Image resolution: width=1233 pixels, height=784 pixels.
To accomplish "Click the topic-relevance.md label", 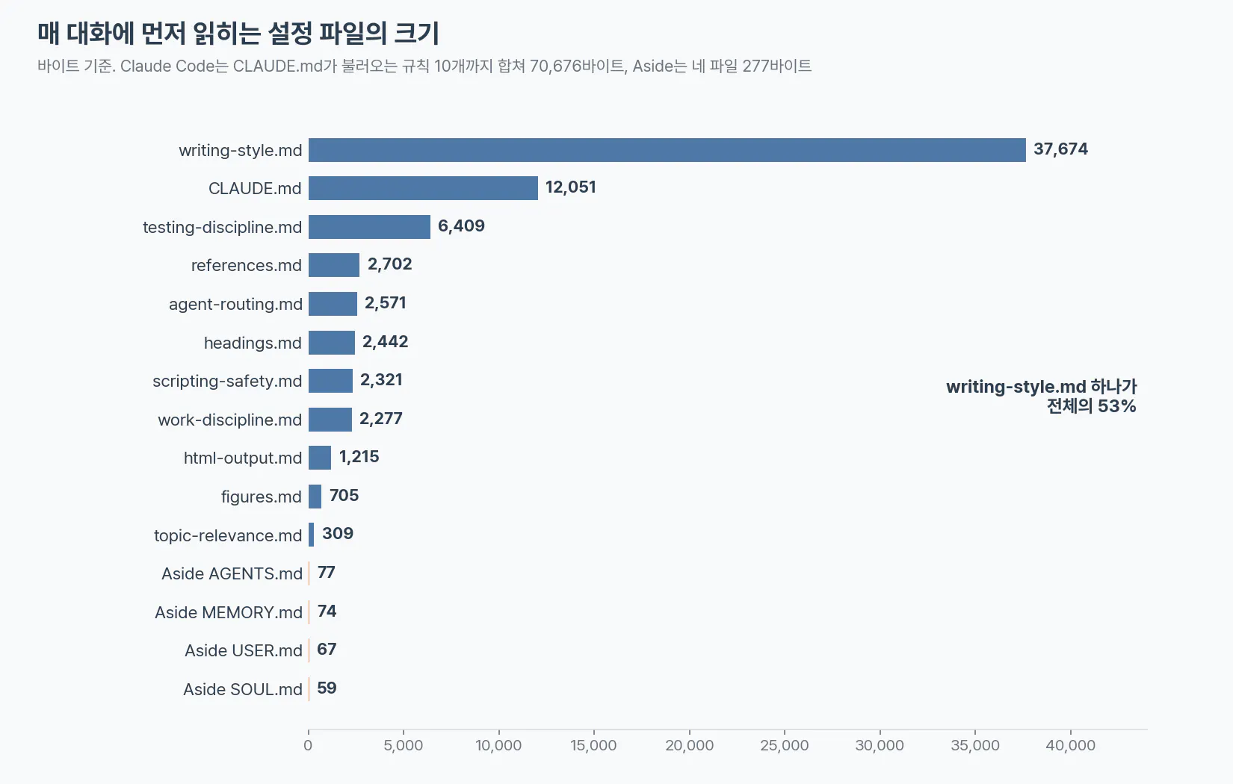I will pyautogui.click(x=228, y=535).
